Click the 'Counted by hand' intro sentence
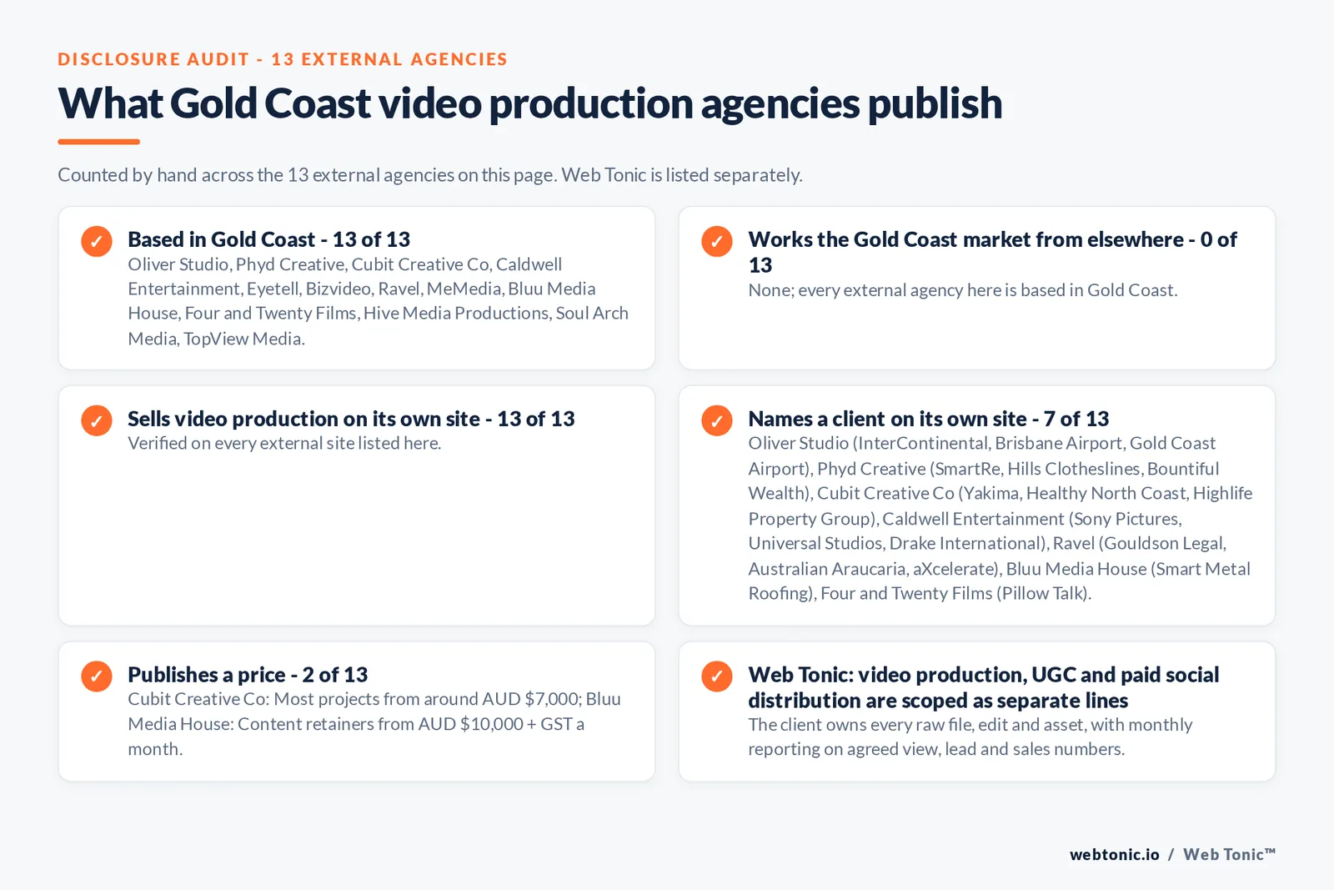This screenshot has width=1334, height=890. pyautogui.click(x=430, y=175)
